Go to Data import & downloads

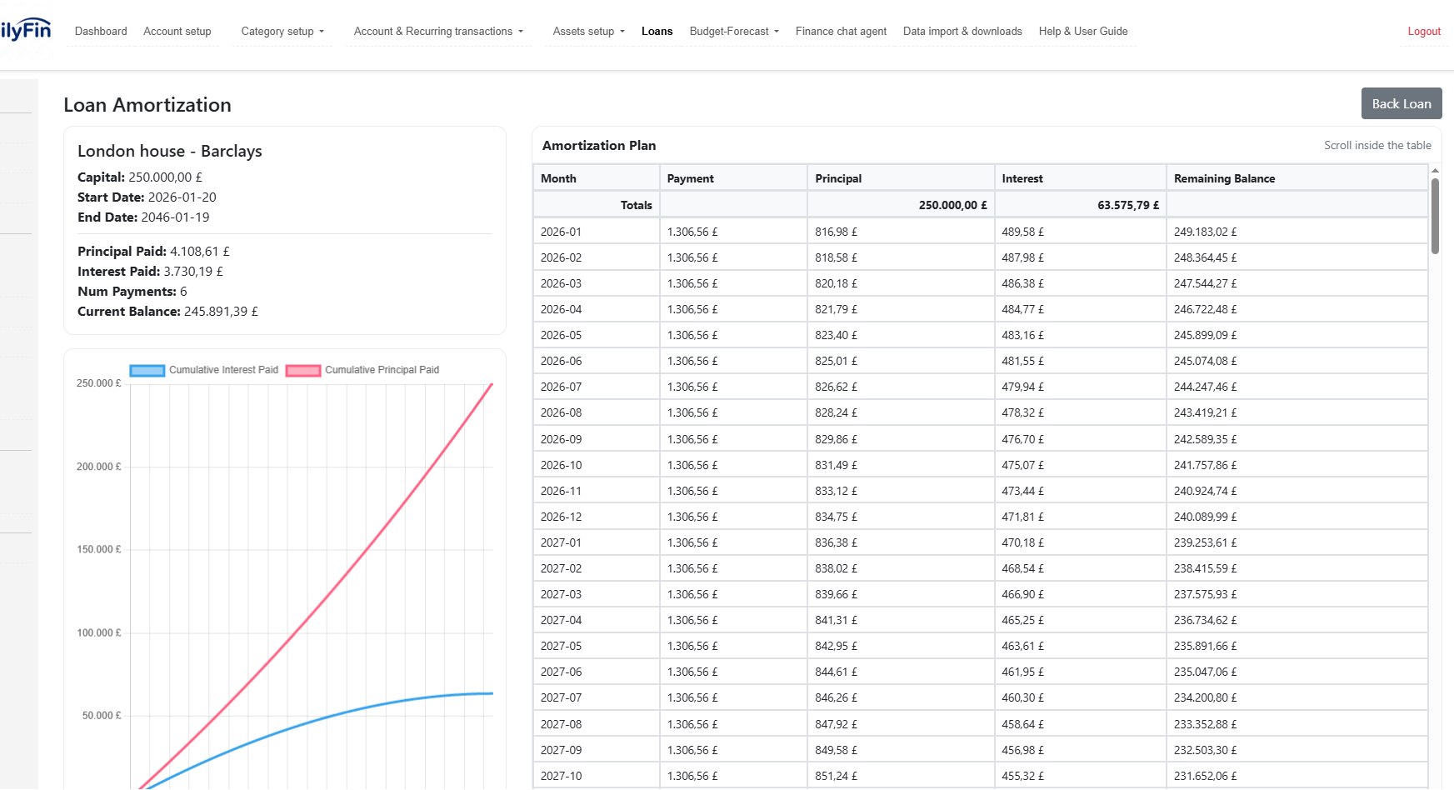(x=962, y=31)
